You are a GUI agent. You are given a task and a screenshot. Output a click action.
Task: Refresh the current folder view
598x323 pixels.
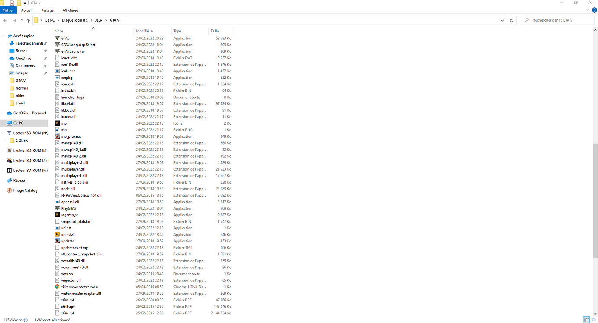click(511, 20)
